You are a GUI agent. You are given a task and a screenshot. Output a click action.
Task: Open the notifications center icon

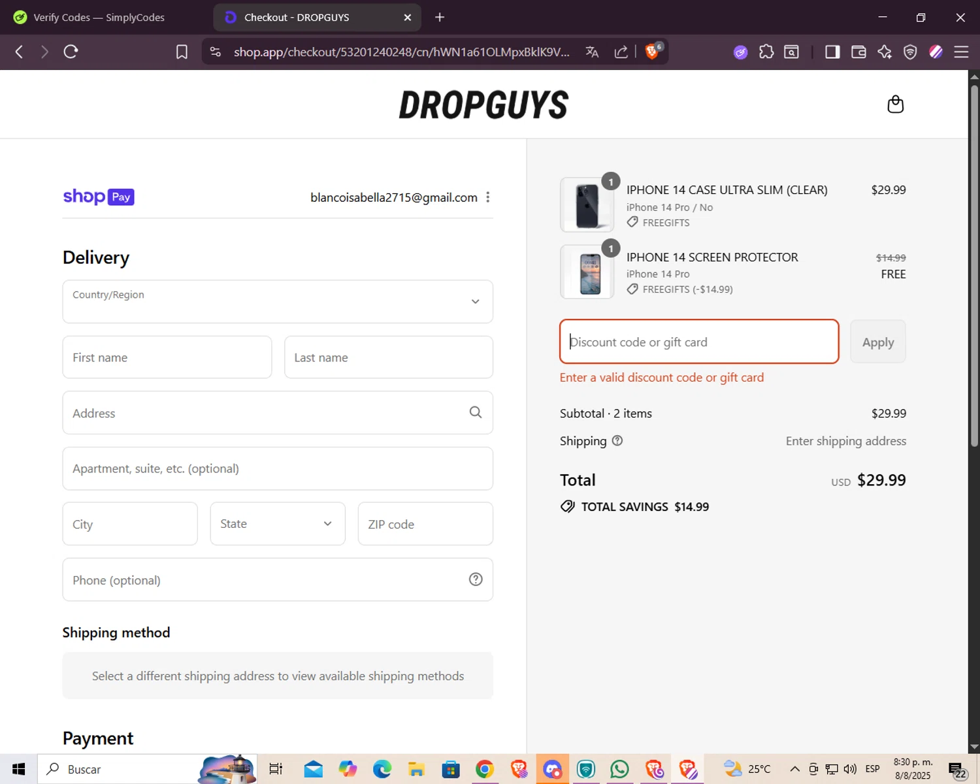[957, 770]
